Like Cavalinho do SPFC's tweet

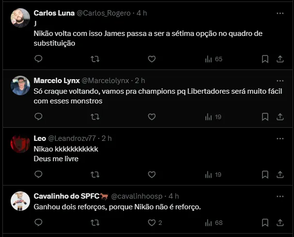152,222
